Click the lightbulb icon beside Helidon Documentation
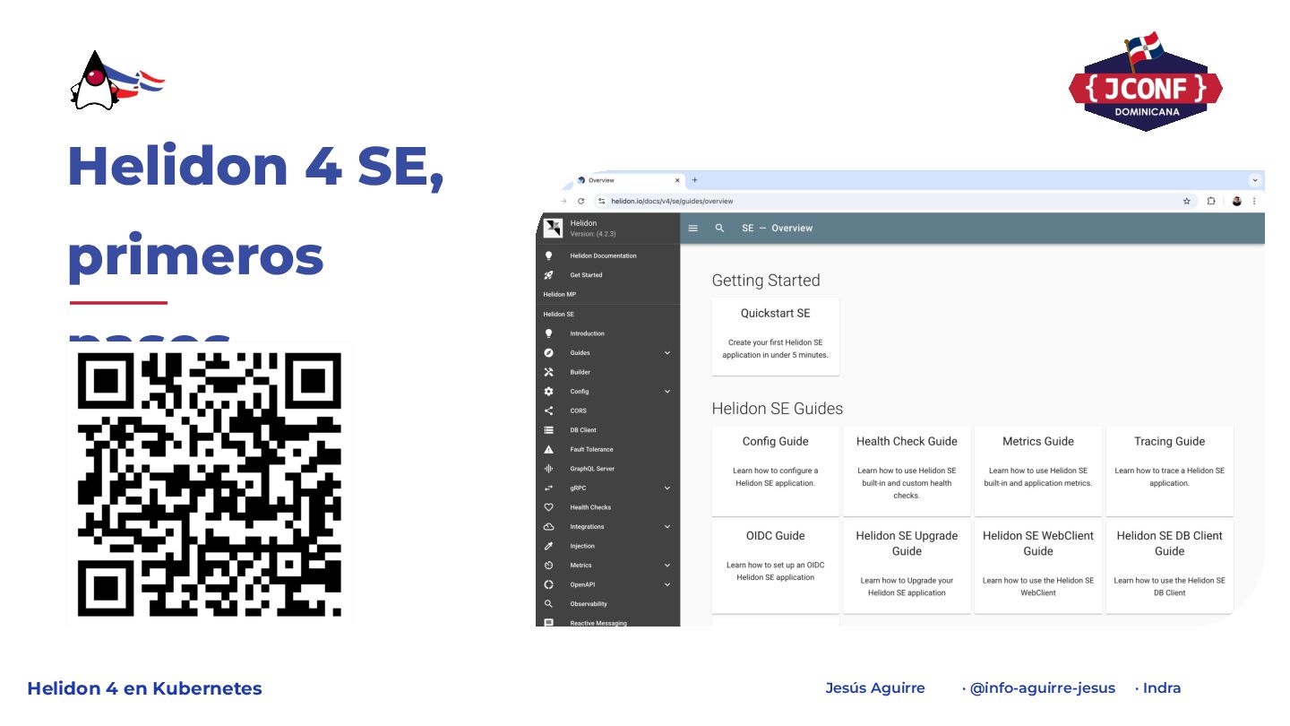This screenshot has height=726, width=1290. click(549, 255)
